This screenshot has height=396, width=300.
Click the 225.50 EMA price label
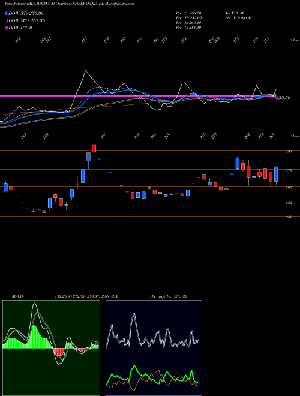283,97
